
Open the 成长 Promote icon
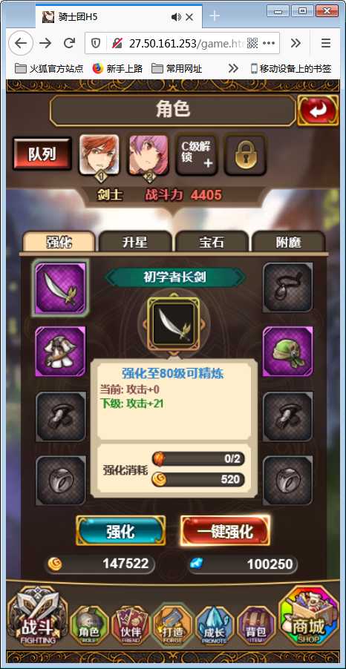click(215, 625)
